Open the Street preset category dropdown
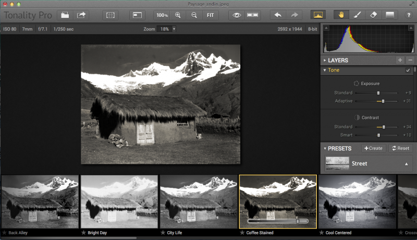The height and width of the screenshot is (240, 417). click(x=407, y=164)
